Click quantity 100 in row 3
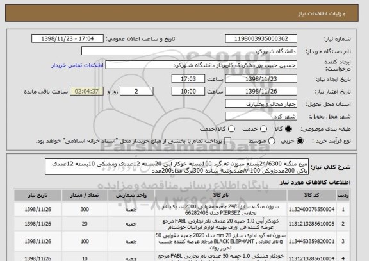The height and width of the screenshot is (261, 369). pyautogui.click(x=85, y=242)
